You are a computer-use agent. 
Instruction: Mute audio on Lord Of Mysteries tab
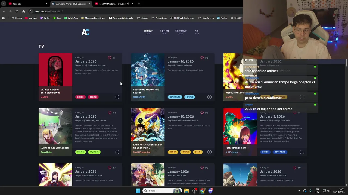point(128,4)
